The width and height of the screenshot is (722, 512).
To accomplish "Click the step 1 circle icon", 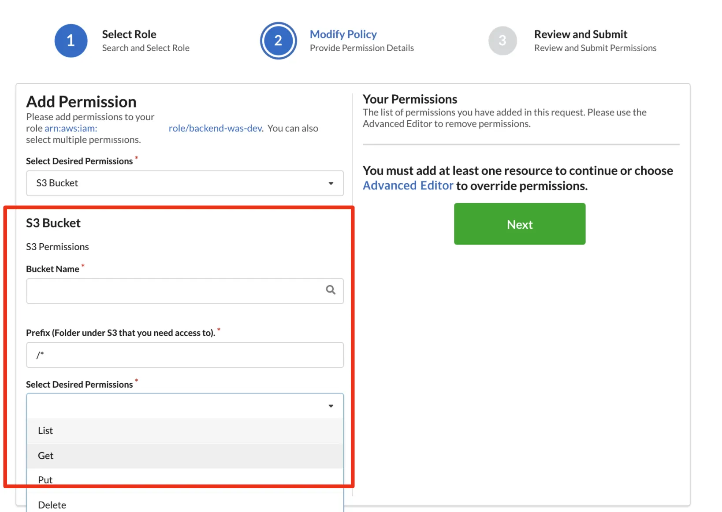I will (71, 41).
